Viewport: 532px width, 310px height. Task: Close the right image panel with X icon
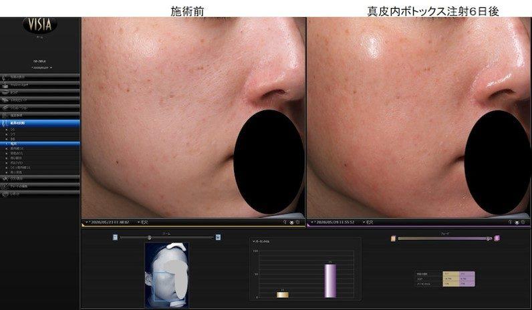517,222
